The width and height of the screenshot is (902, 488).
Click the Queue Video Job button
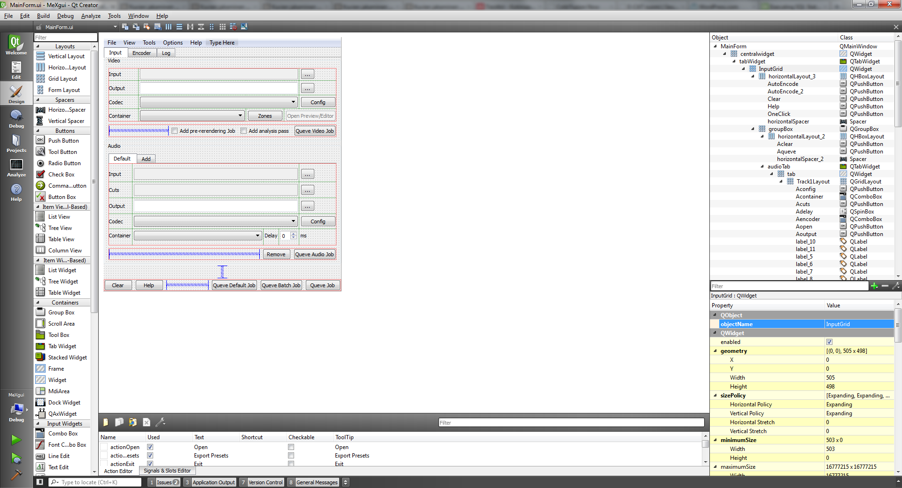coord(315,131)
